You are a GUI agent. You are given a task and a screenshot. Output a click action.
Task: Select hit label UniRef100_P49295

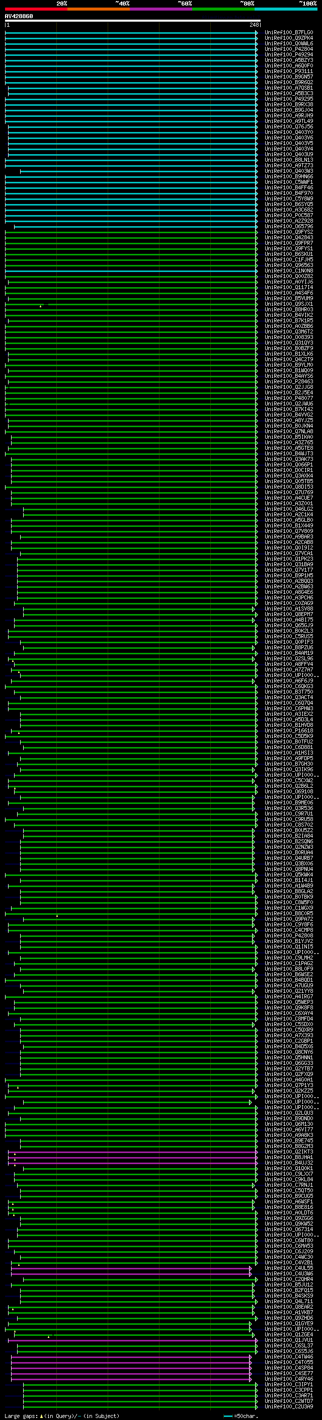[x=289, y=99]
